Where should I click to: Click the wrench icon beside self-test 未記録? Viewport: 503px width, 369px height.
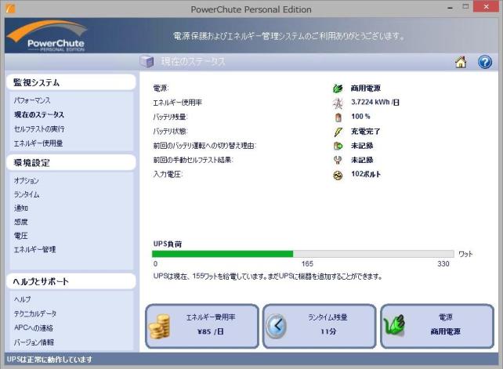pos(338,160)
